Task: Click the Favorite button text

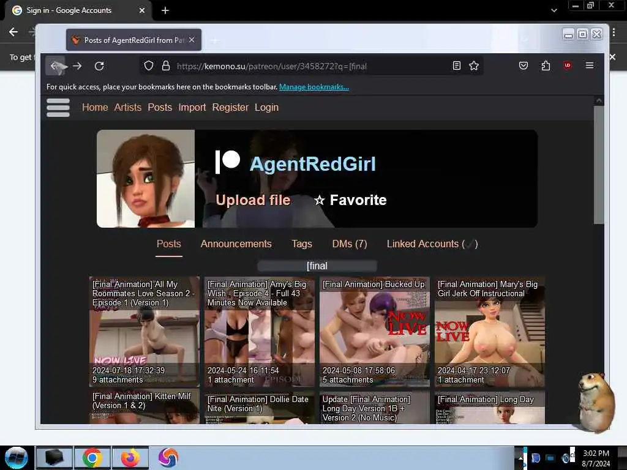Action: coord(358,200)
